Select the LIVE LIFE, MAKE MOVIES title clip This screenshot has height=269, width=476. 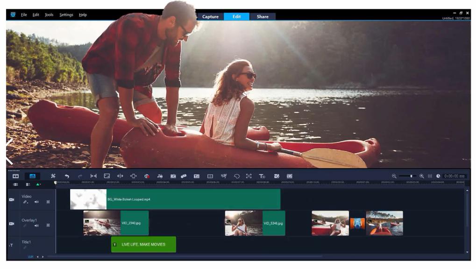click(x=143, y=244)
